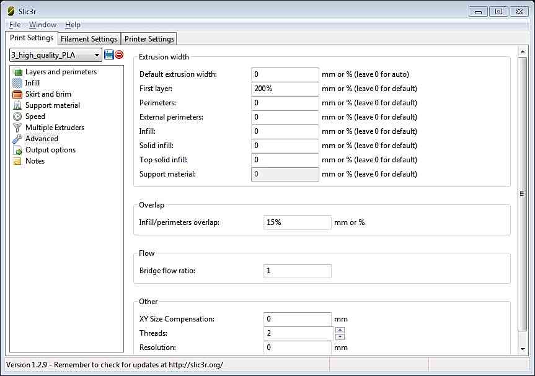Image resolution: width=535 pixels, height=376 pixels.
Task: Switch to the Printer Settings tab
Action: pyautogui.click(x=149, y=39)
